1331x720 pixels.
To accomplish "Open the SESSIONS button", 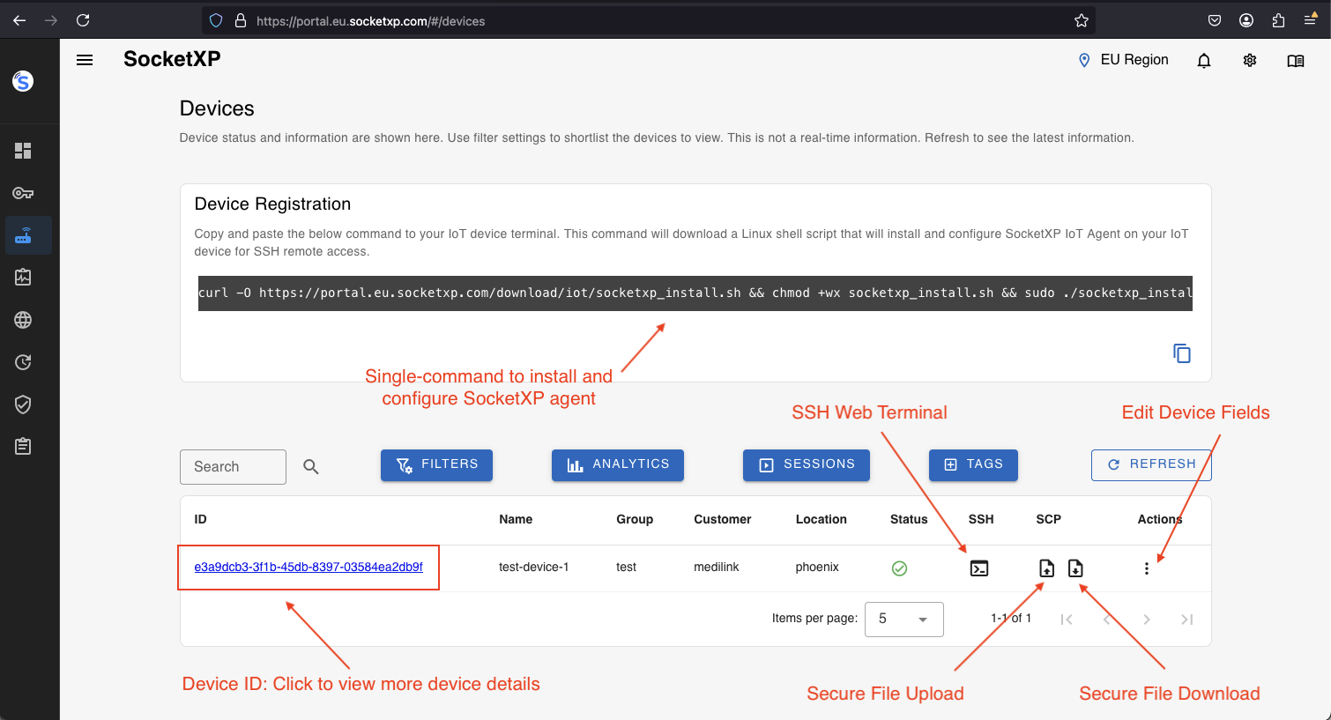I will click(x=806, y=464).
